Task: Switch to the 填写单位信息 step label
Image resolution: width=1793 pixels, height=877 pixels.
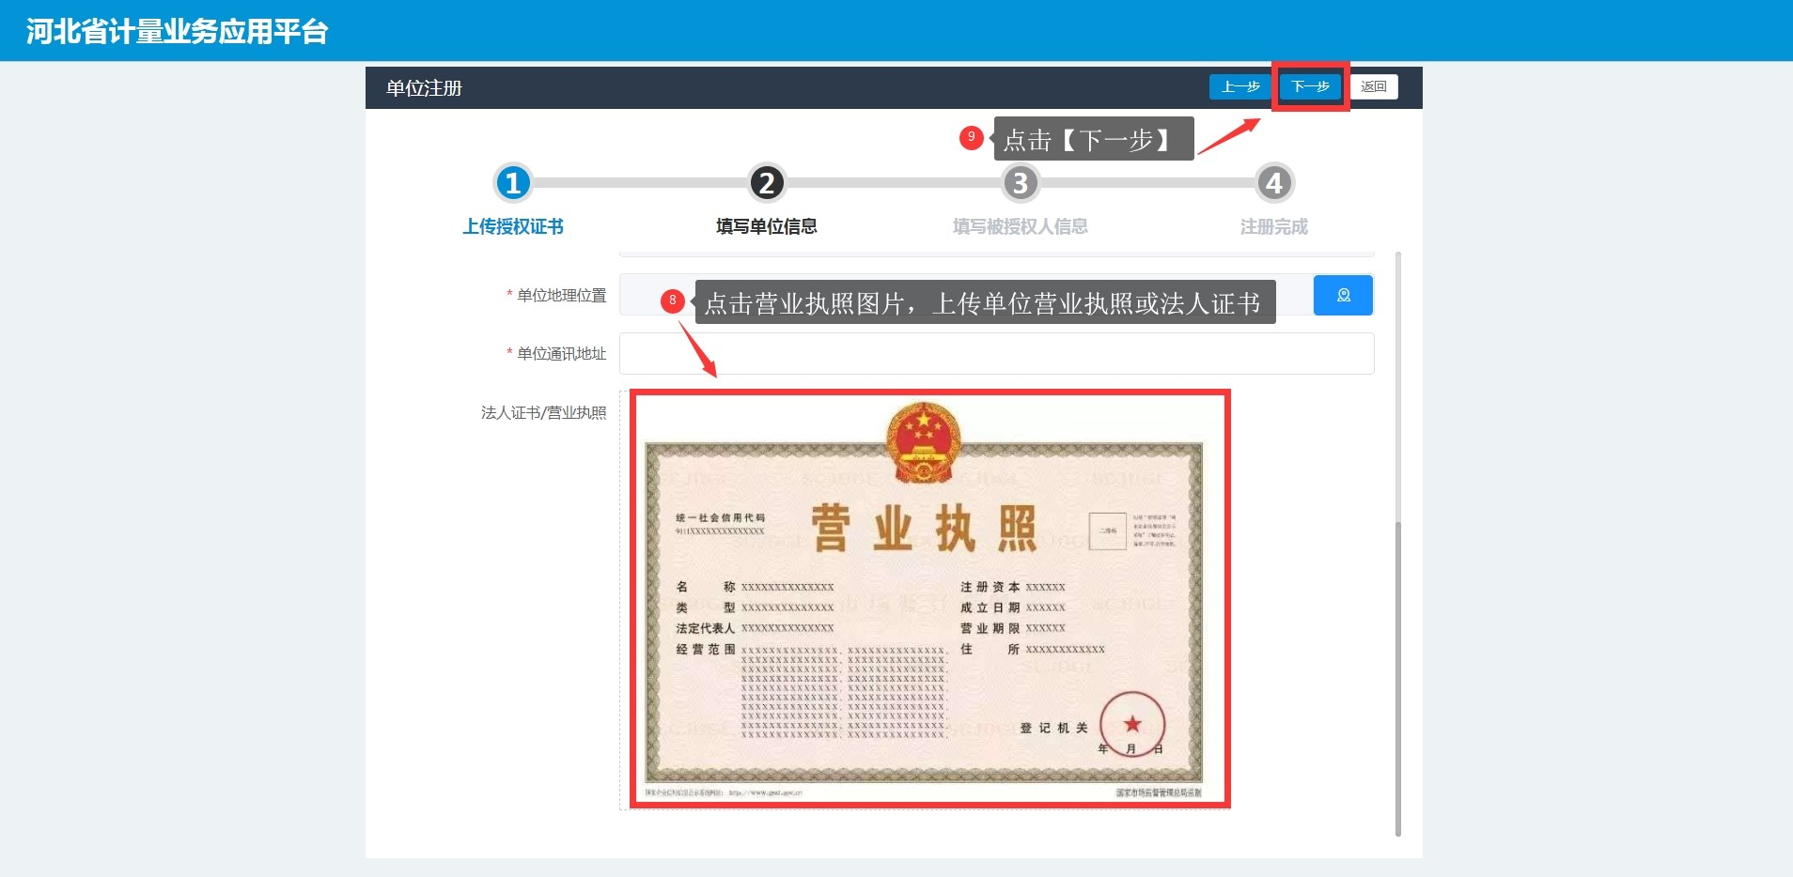Action: (767, 226)
